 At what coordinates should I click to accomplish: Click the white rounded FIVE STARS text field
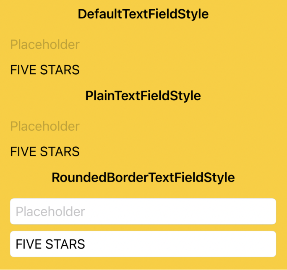[x=143, y=244]
